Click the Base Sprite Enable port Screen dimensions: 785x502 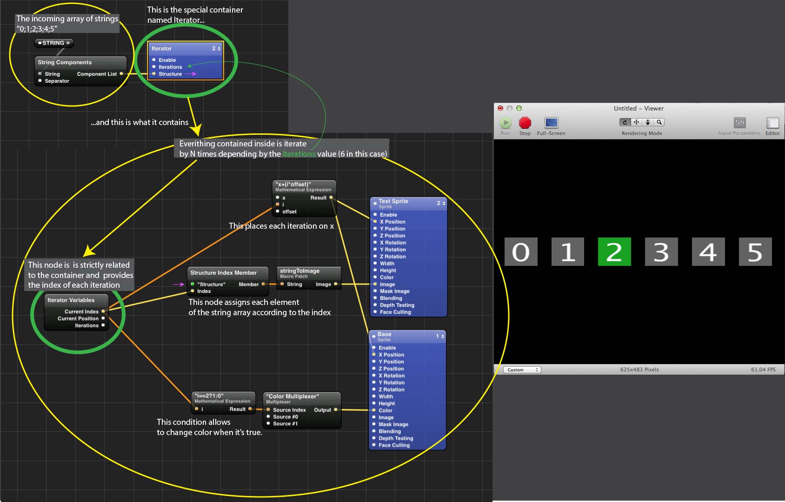pos(374,348)
